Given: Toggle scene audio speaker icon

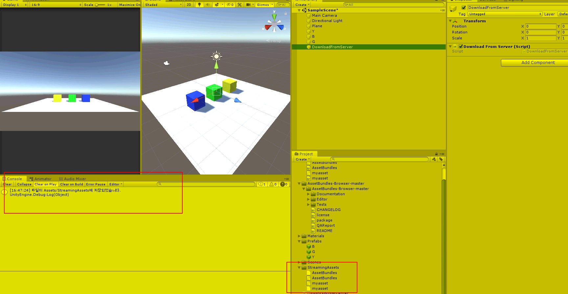Looking at the screenshot, I should coord(208,5).
